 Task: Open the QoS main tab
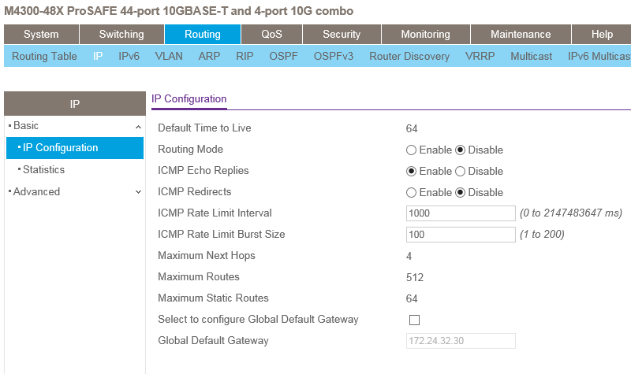(271, 35)
